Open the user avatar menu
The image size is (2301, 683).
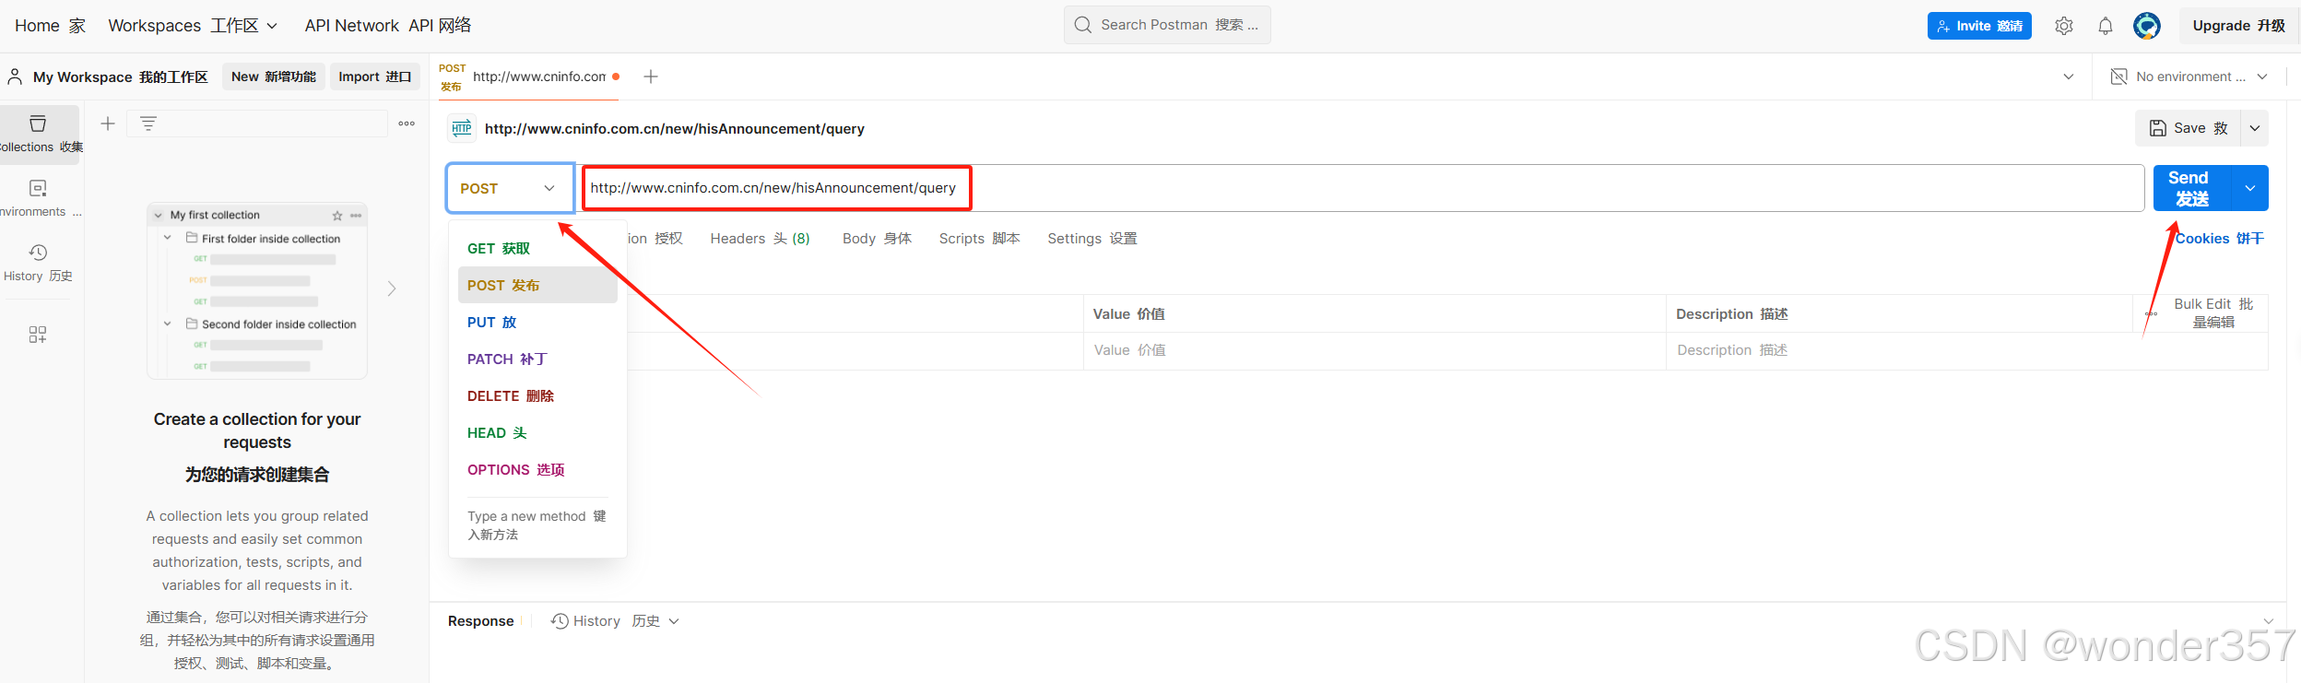[2146, 26]
